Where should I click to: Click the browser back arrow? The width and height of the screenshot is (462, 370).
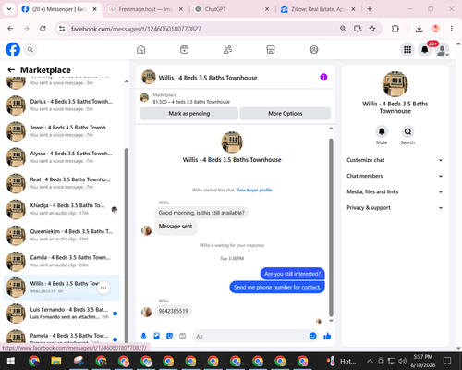pos(10,29)
